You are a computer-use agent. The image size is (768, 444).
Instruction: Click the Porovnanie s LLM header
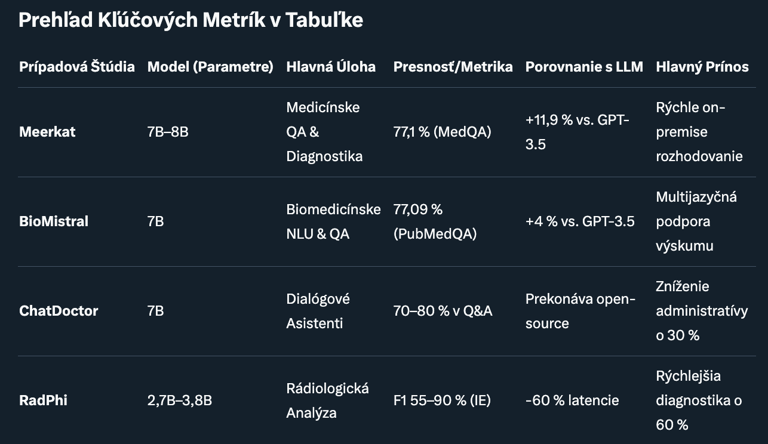(584, 67)
